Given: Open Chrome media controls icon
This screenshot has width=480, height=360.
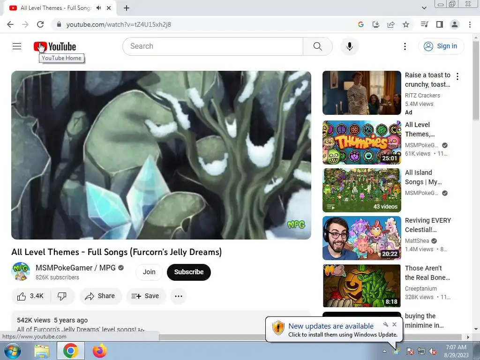Looking at the screenshot, I should pos(424,24).
